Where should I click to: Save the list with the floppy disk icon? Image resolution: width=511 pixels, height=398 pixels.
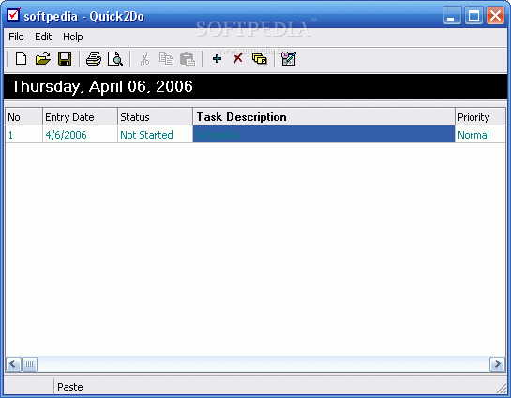65,59
